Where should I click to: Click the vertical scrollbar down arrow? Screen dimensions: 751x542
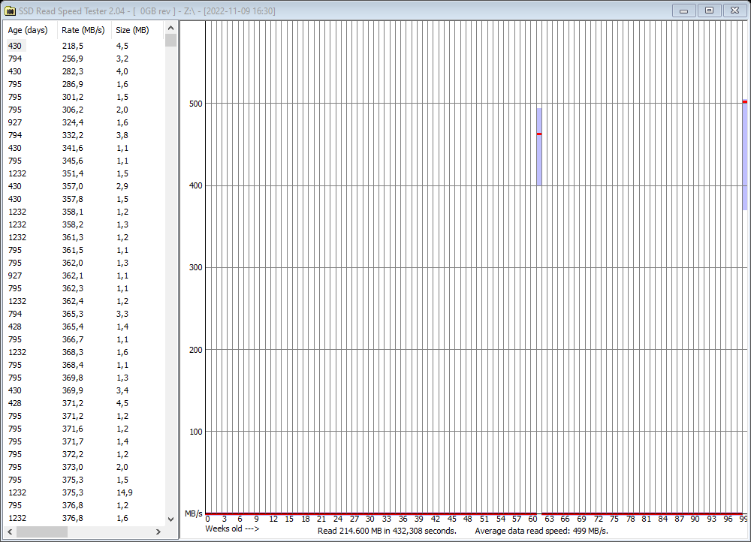point(170,518)
